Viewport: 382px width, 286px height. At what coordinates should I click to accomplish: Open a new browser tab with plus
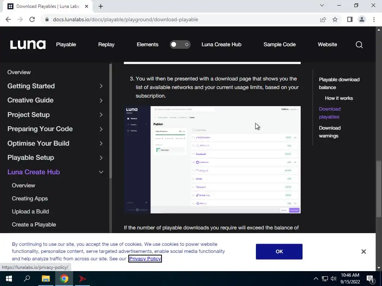(101, 6)
